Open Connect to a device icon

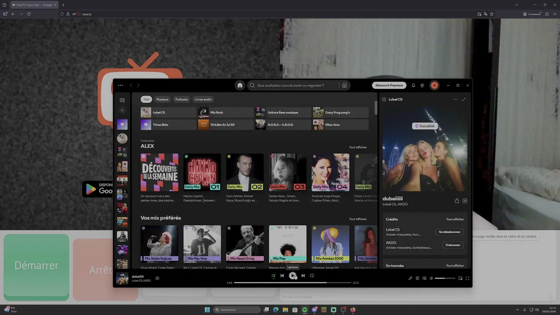click(424, 278)
